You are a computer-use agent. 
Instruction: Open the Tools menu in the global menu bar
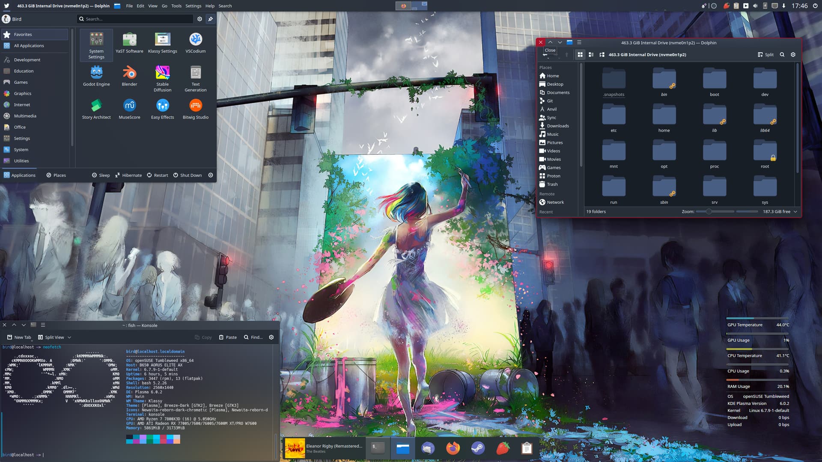(176, 6)
